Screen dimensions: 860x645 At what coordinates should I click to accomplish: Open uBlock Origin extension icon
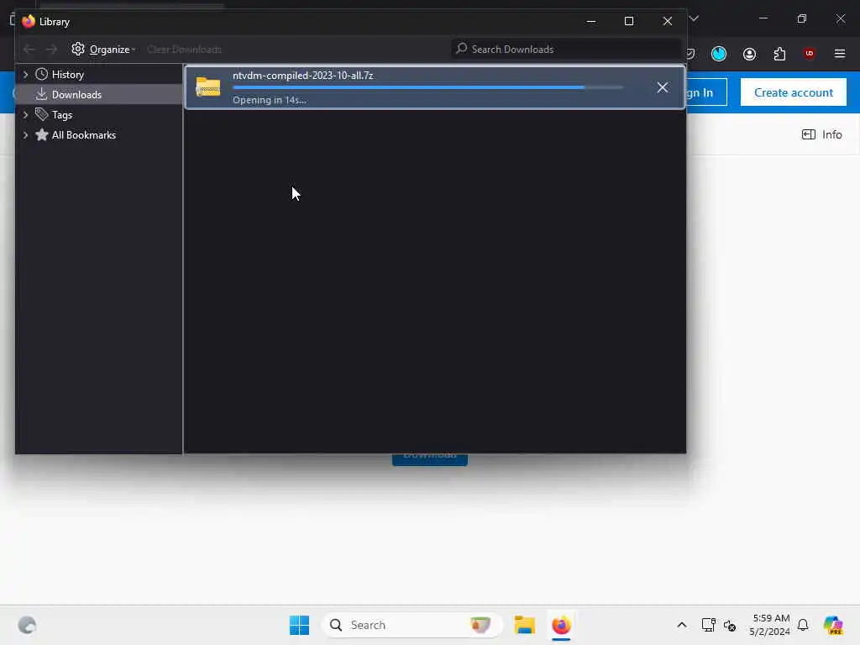click(x=809, y=54)
